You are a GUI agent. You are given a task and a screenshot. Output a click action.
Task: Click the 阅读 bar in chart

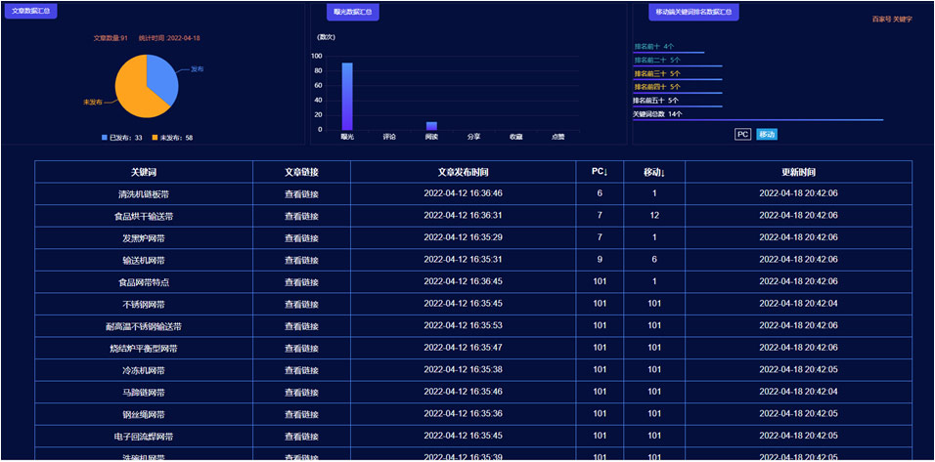coord(431,125)
